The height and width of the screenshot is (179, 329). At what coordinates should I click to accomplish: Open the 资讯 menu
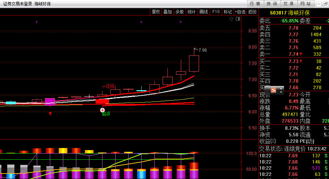pos(272,3)
